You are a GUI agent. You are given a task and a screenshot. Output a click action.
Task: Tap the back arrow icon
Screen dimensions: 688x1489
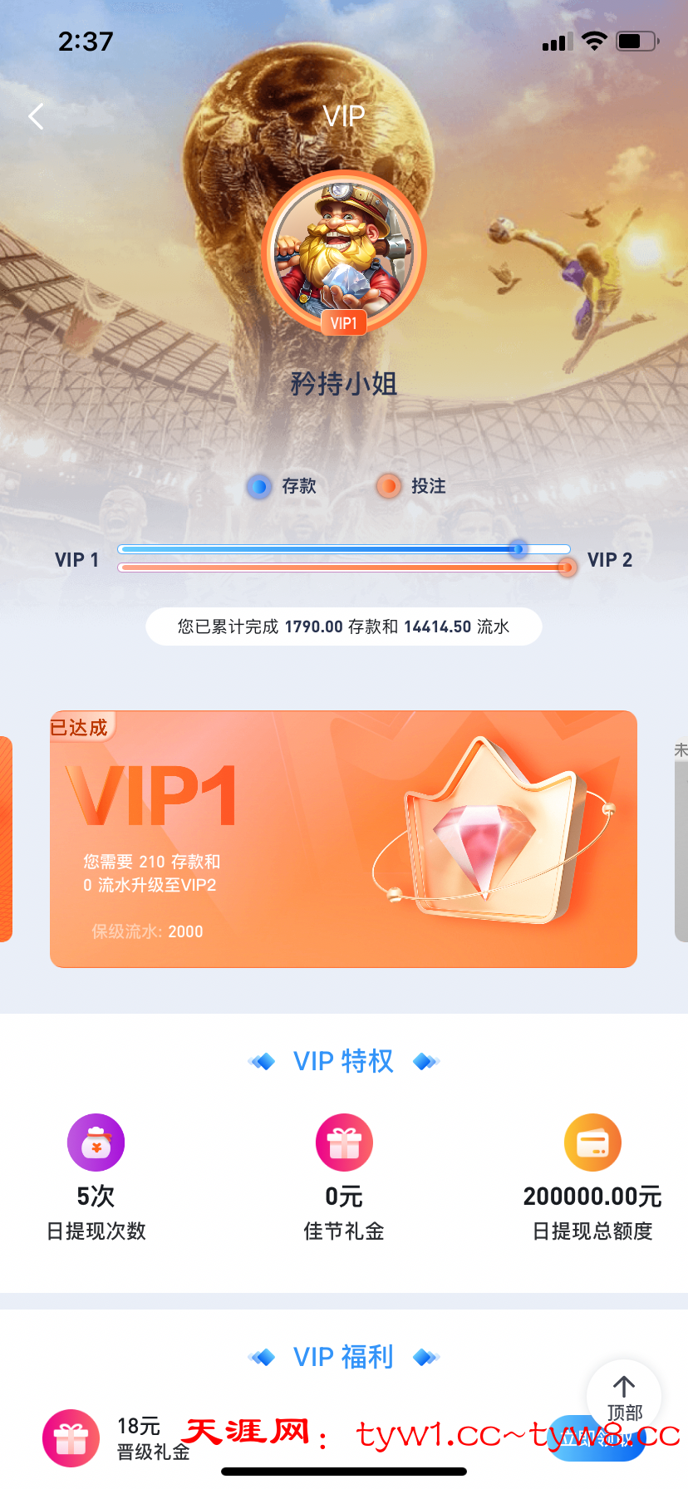[36, 116]
